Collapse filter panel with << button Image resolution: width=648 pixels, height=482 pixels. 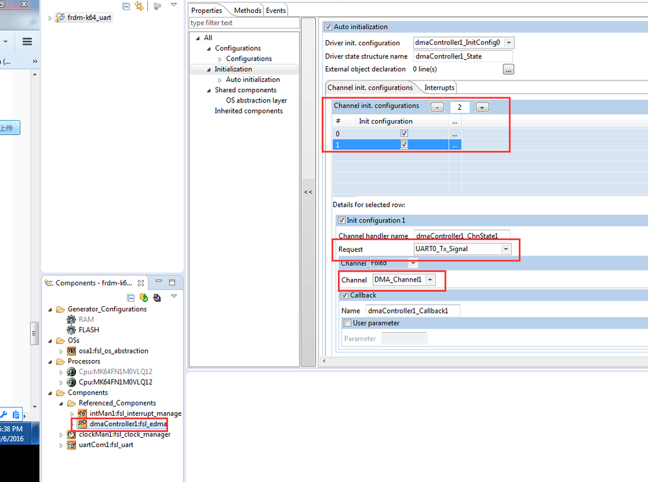[308, 192]
